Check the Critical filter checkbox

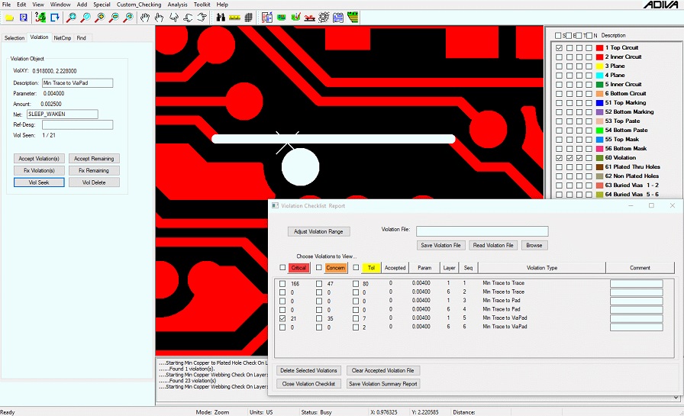(x=282, y=267)
